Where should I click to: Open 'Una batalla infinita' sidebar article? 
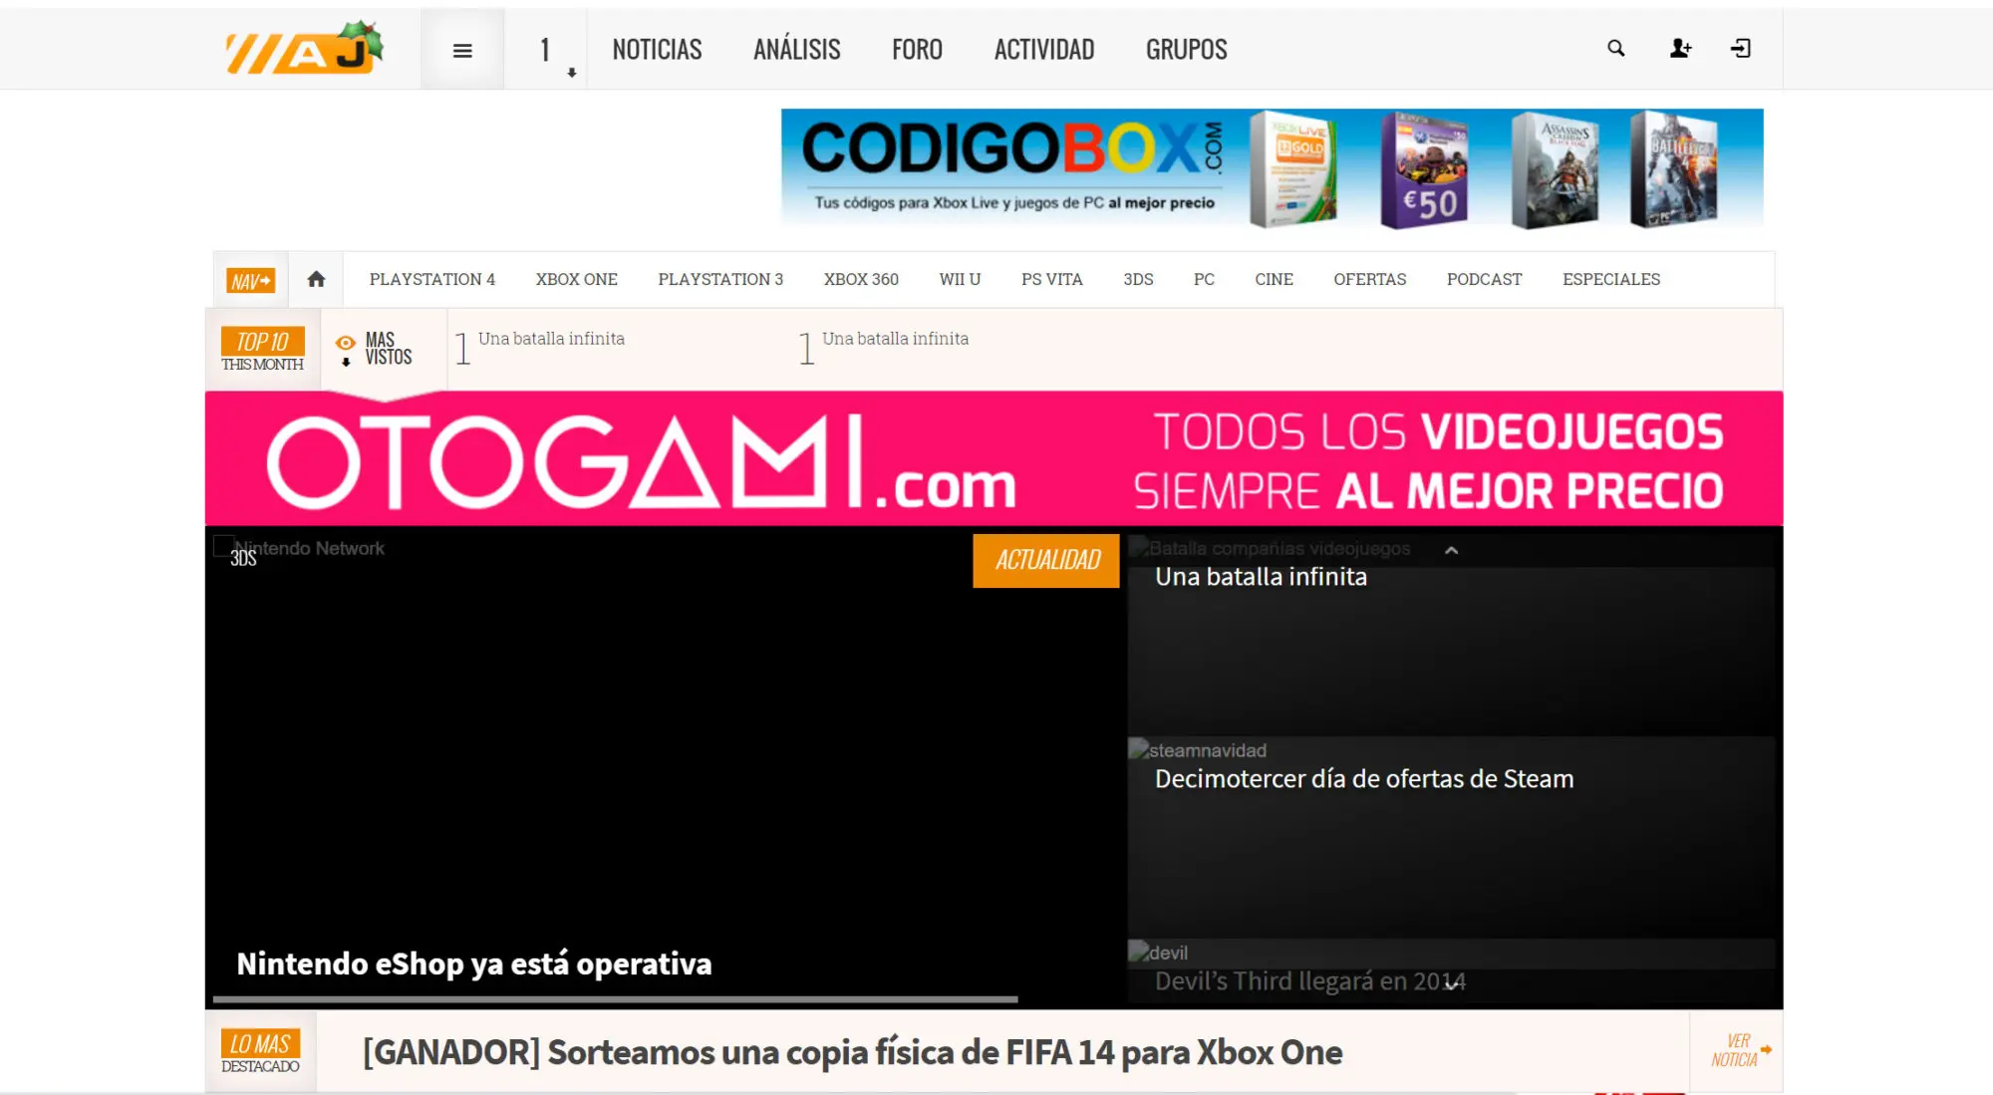pos(1261,577)
